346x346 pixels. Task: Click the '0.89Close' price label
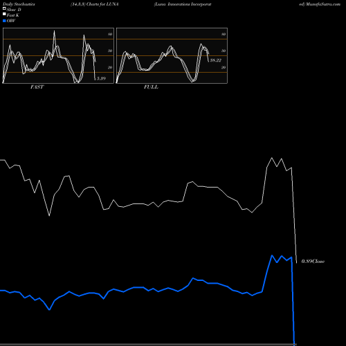[313, 262]
